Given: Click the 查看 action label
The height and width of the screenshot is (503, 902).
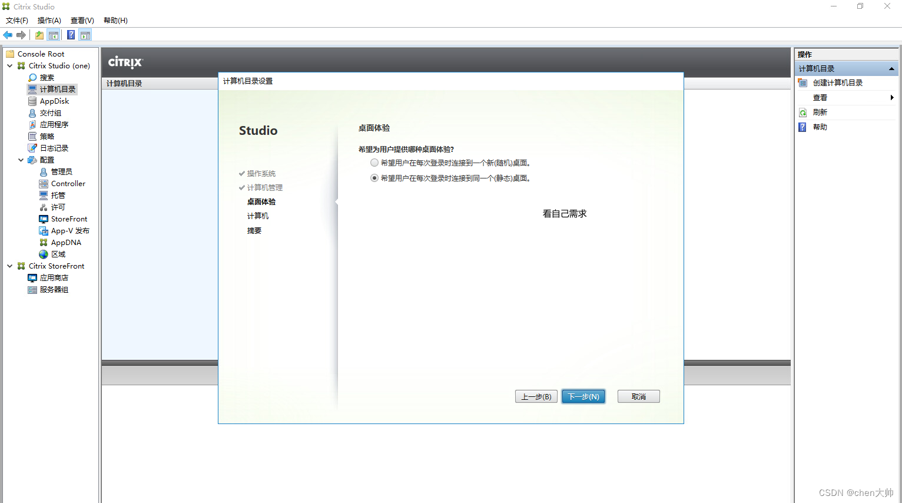Looking at the screenshot, I should tap(820, 97).
